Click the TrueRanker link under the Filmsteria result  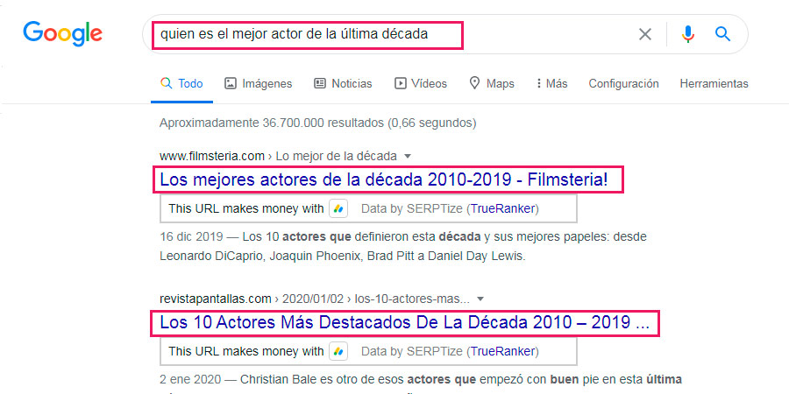(x=502, y=209)
